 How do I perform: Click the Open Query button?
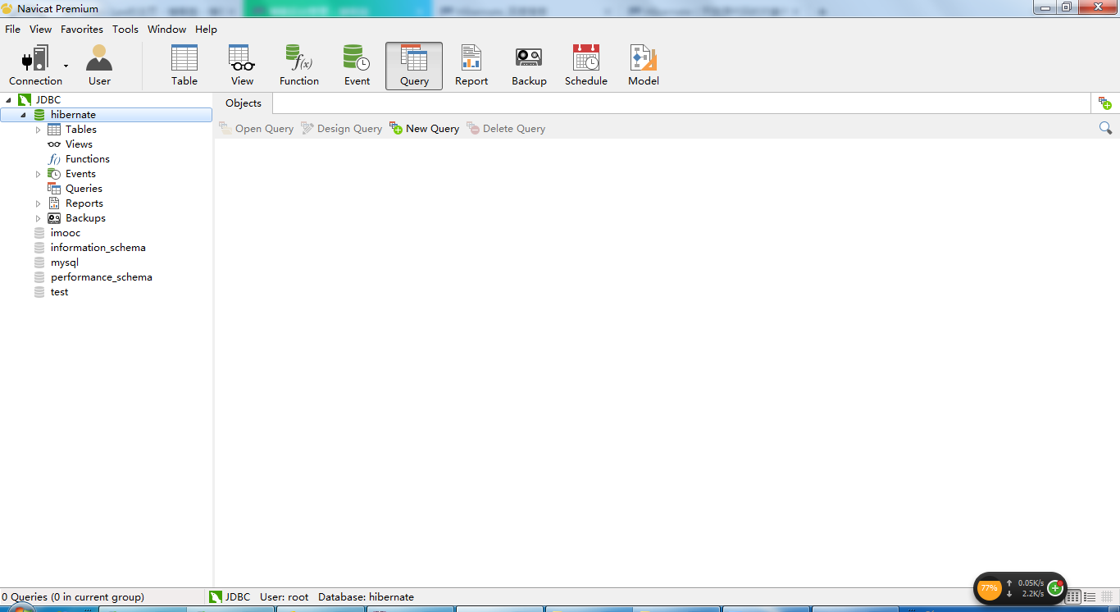tap(257, 129)
